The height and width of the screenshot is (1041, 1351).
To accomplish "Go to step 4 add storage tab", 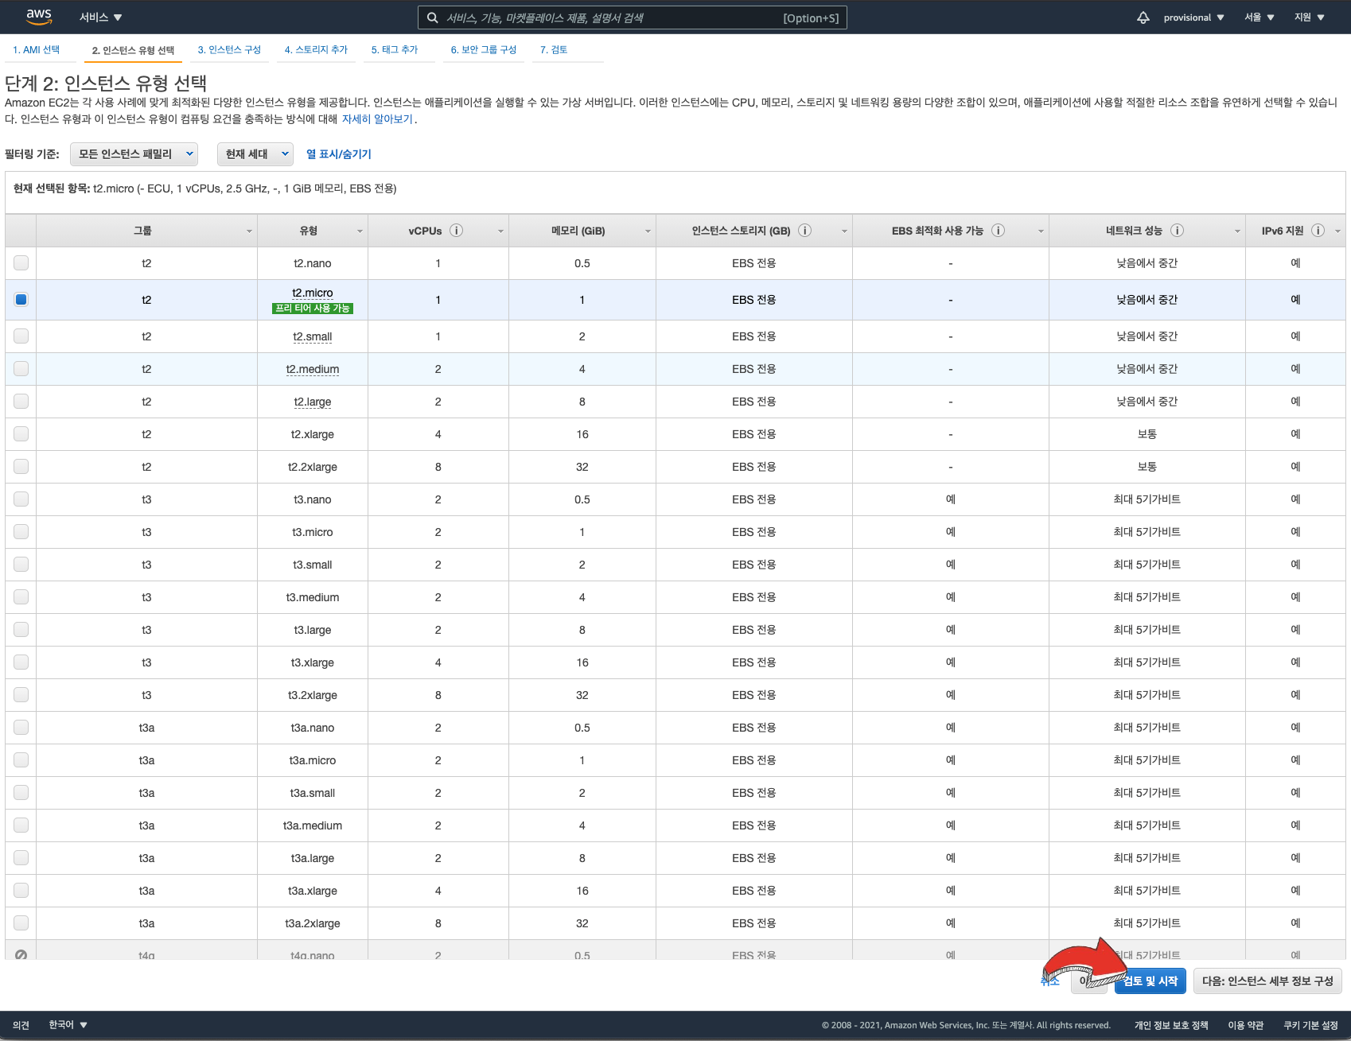I will click(316, 49).
